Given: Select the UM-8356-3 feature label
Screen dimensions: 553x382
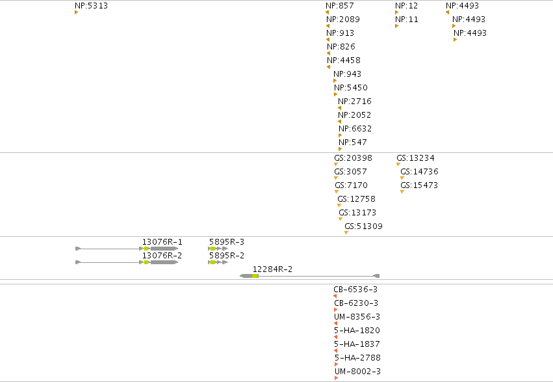Looking at the screenshot, I should [x=357, y=317].
